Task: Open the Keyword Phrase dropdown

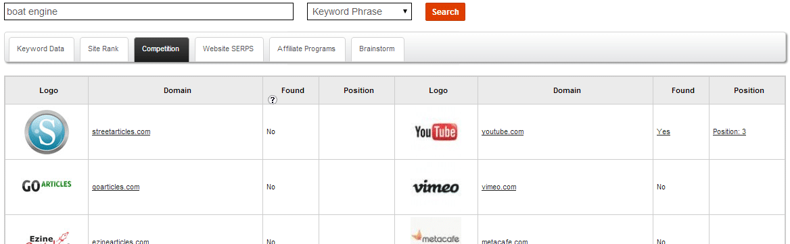Action: (x=359, y=11)
